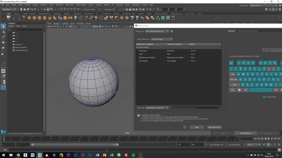Click the Play forwards button
The image size is (282, 158).
[269, 139]
